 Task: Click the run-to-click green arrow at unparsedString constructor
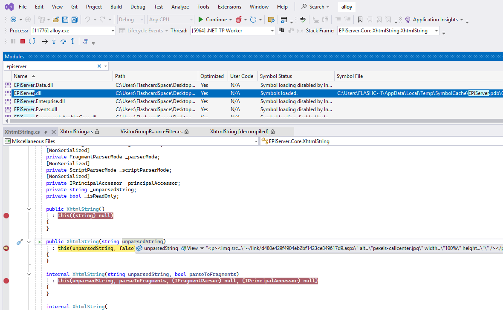[40, 242]
